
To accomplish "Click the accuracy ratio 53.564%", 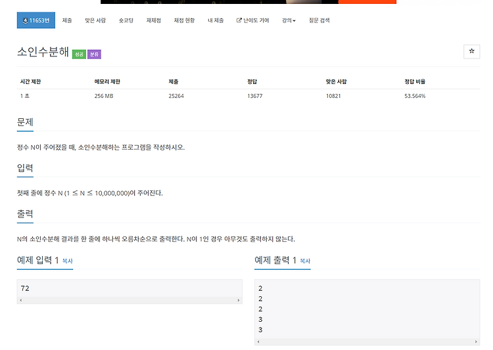I will [x=415, y=96].
